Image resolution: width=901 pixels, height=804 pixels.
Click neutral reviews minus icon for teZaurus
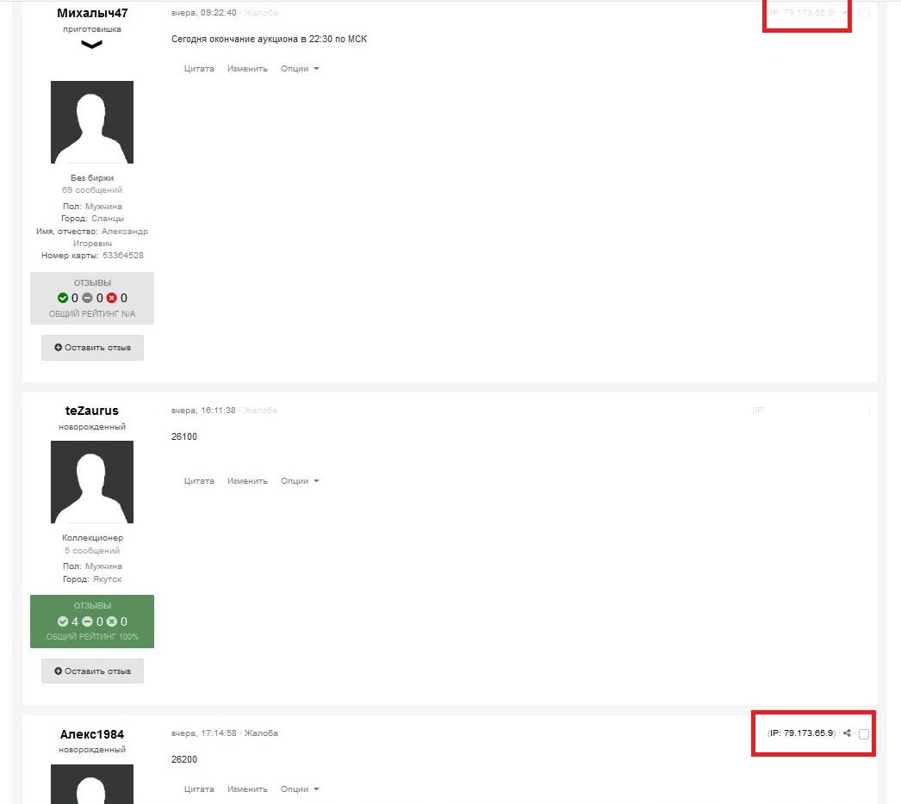[x=87, y=622]
